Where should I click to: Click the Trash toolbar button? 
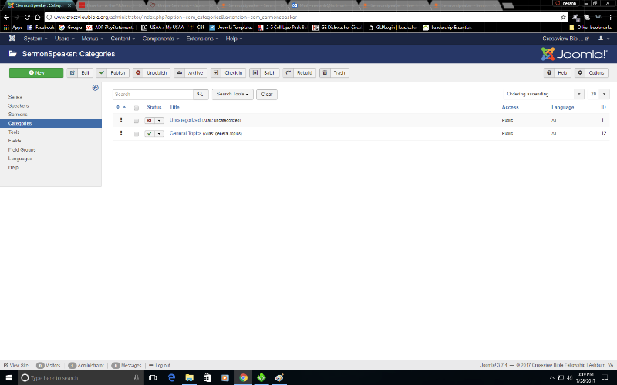(x=335, y=72)
